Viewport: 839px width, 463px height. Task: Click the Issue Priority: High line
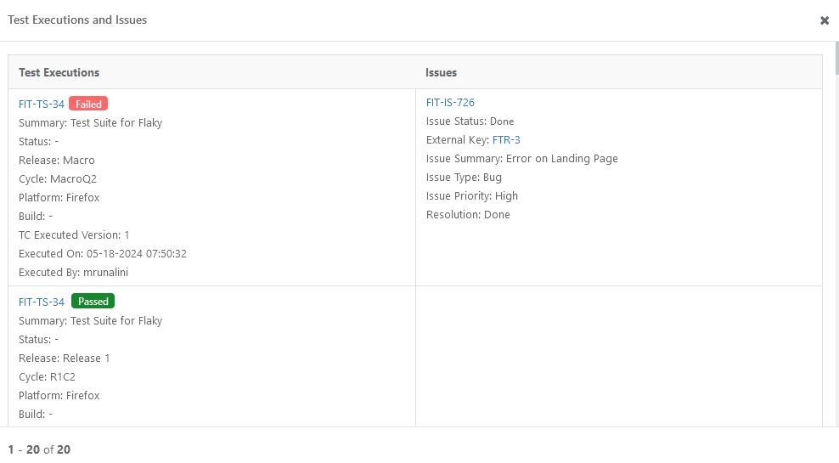click(471, 196)
